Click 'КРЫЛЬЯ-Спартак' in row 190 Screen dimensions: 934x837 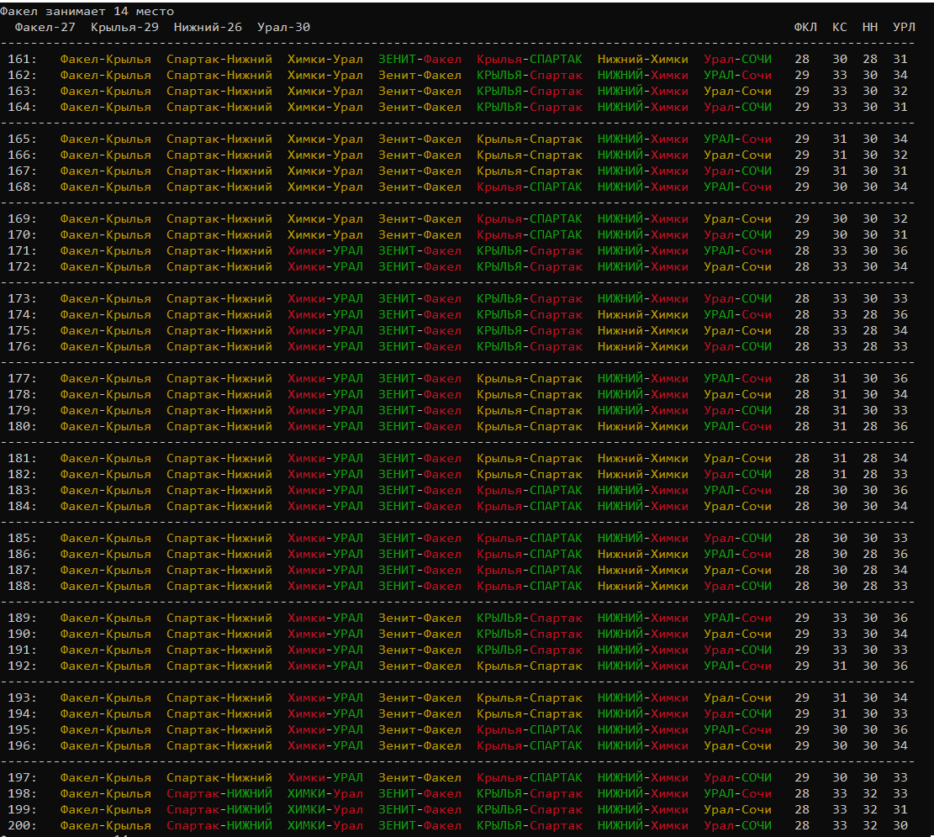pyautogui.click(x=530, y=634)
